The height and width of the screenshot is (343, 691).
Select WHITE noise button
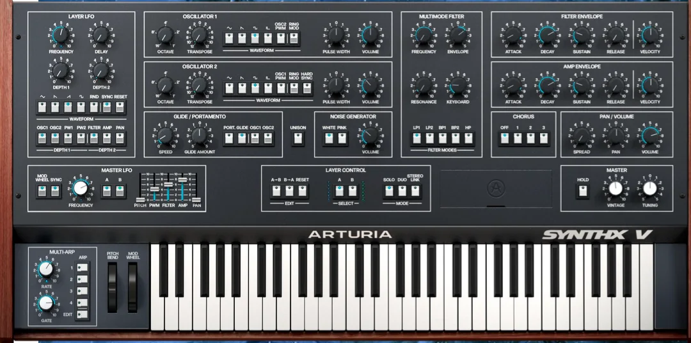pyautogui.click(x=330, y=138)
